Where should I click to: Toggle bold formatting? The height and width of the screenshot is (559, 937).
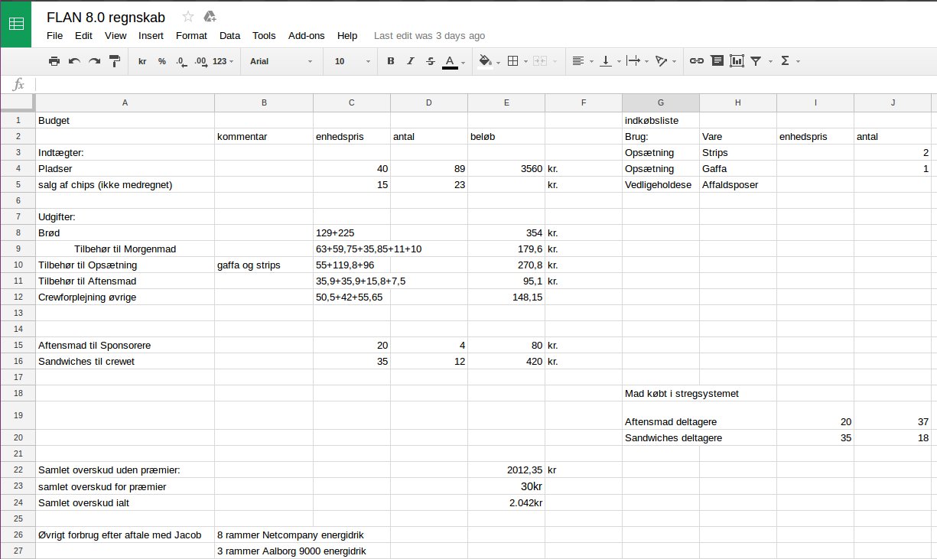(x=390, y=61)
